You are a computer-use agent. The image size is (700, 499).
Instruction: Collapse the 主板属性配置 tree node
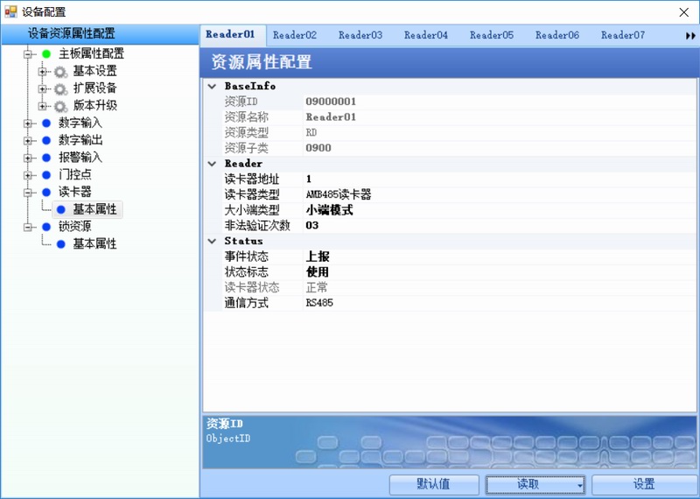click(x=28, y=53)
